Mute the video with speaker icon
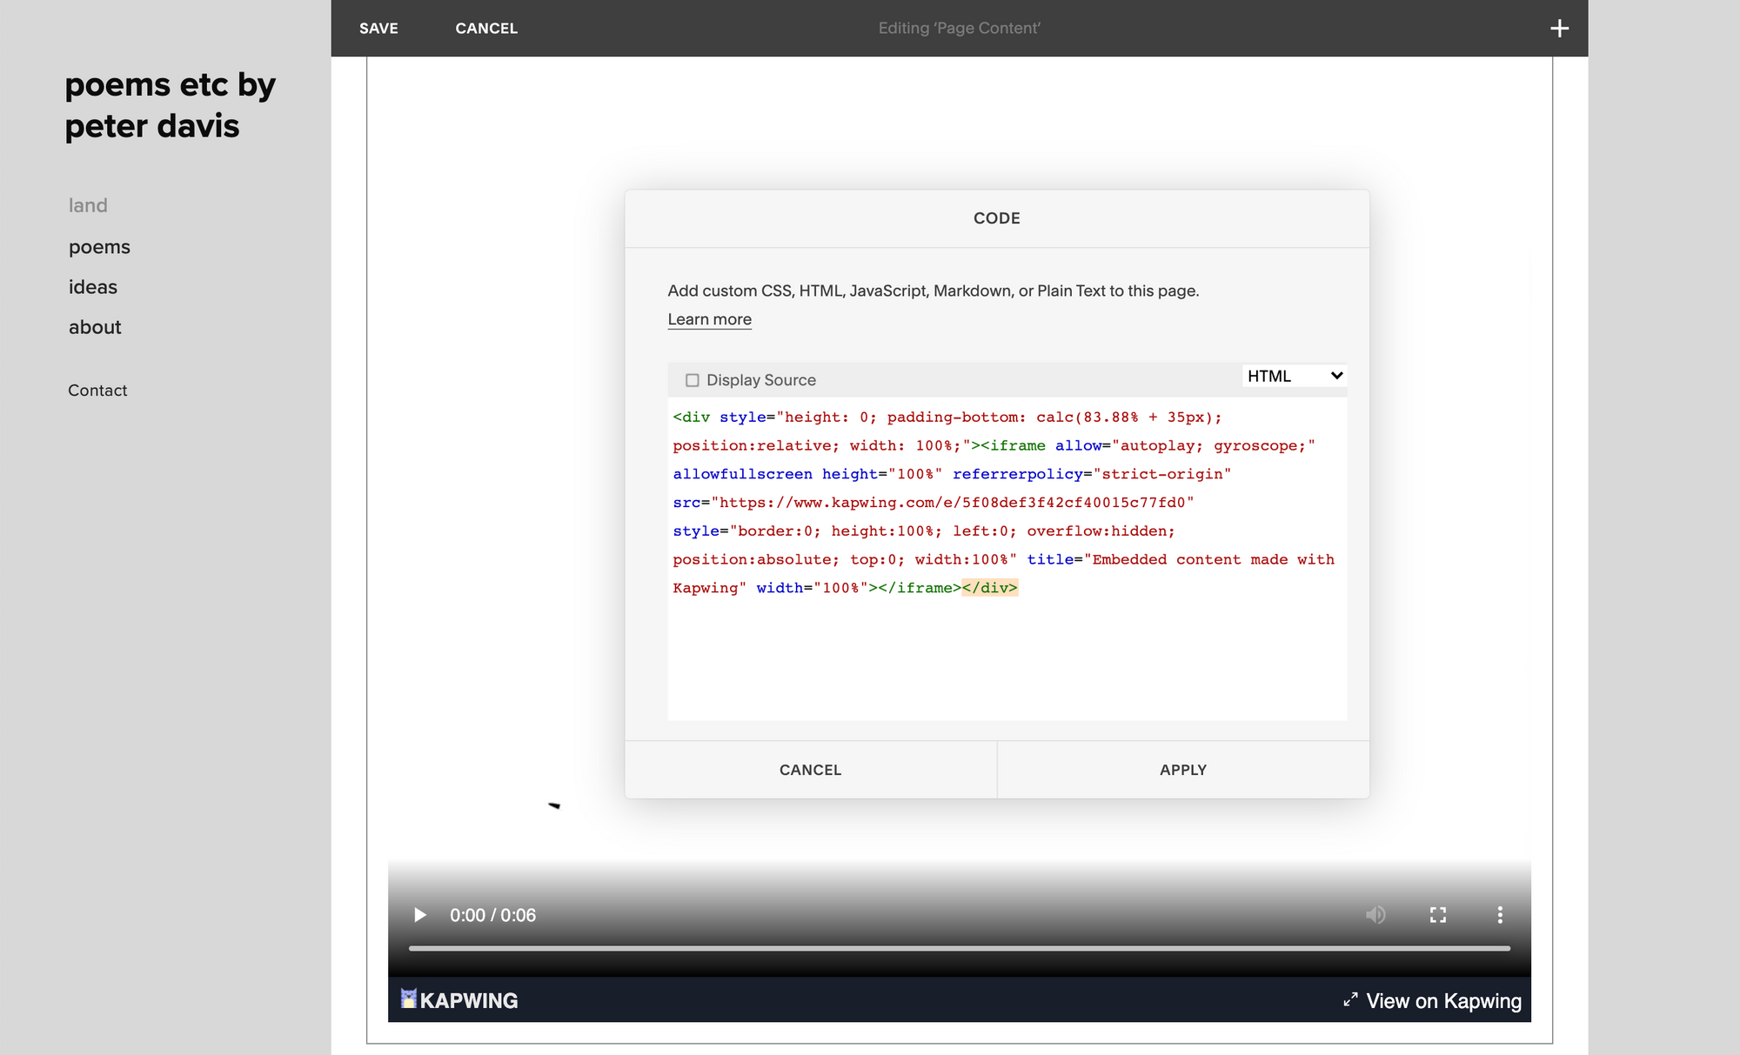The image size is (1740, 1055). (x=1375, y=915)
